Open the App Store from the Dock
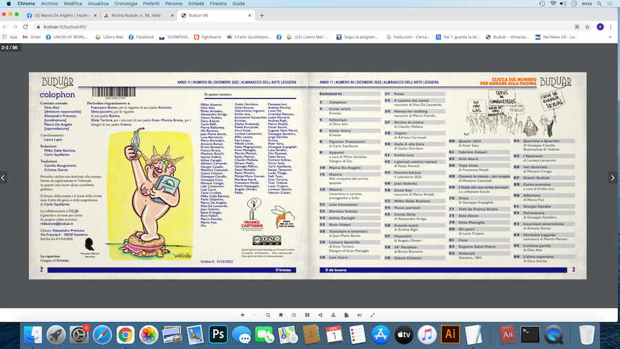 click(x=380, y=335)
